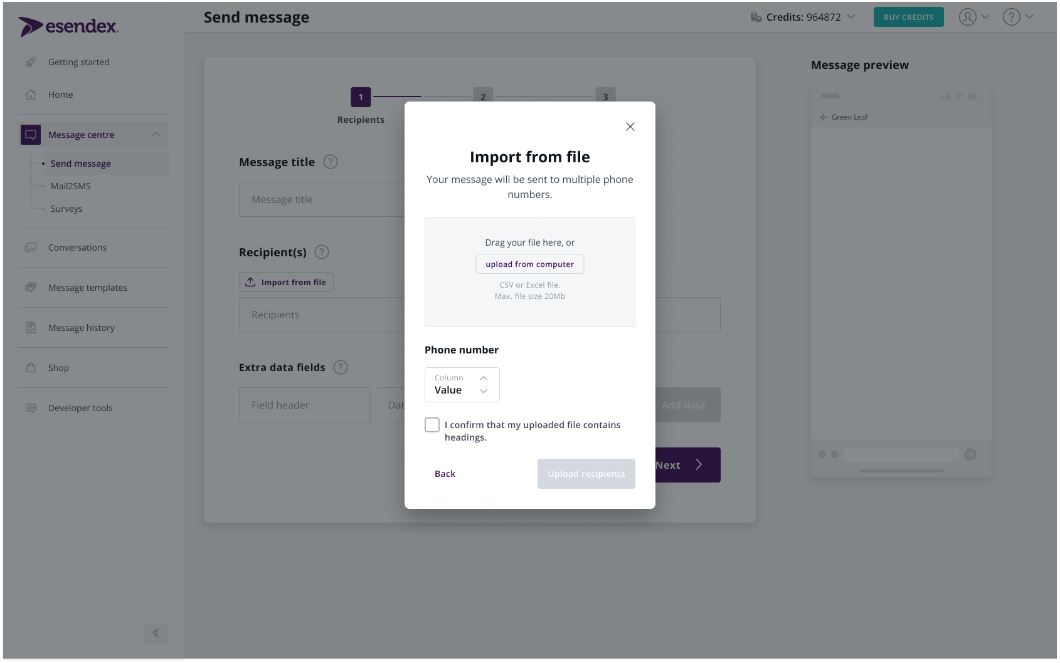Select the Message history icon
The height and width of the screenshot is (663, 1060).
click(31, 327)
